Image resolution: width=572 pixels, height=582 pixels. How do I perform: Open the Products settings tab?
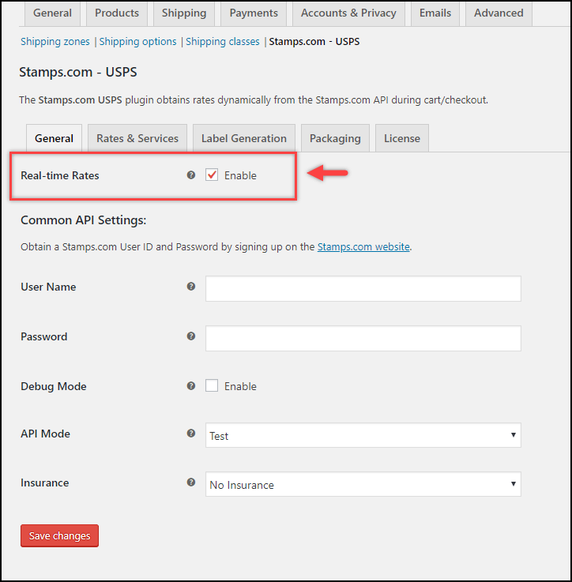pos(117,13)
